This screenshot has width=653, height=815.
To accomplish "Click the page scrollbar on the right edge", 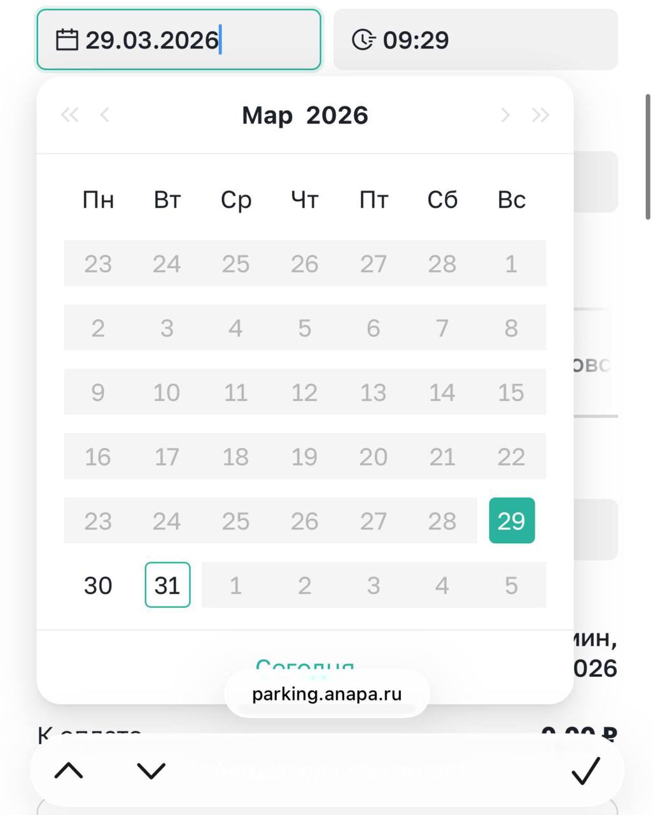I will coord(648,157).
